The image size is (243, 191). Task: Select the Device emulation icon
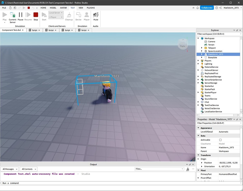click(x=78, y=16)
